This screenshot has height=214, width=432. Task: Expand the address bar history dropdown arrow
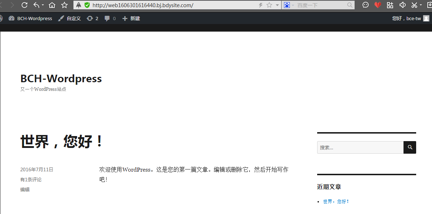click(277, 5)
